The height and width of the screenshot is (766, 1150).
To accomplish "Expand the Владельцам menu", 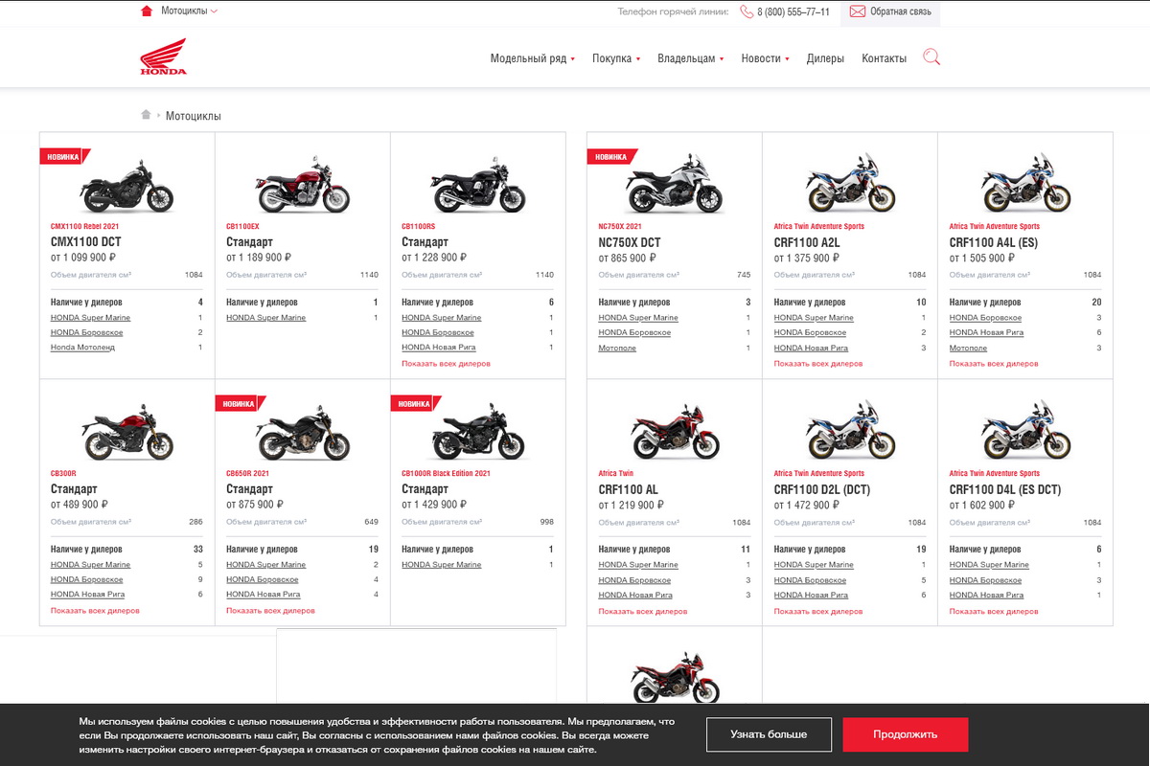I will [x=691, y=58].
